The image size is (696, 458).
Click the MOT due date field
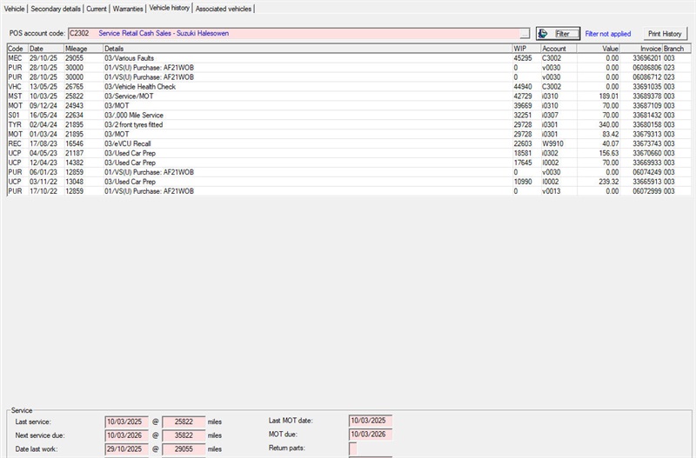[x=370, y=435]
